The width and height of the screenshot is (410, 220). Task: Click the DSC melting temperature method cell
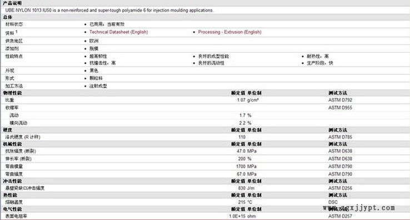[x=333, y=202]
